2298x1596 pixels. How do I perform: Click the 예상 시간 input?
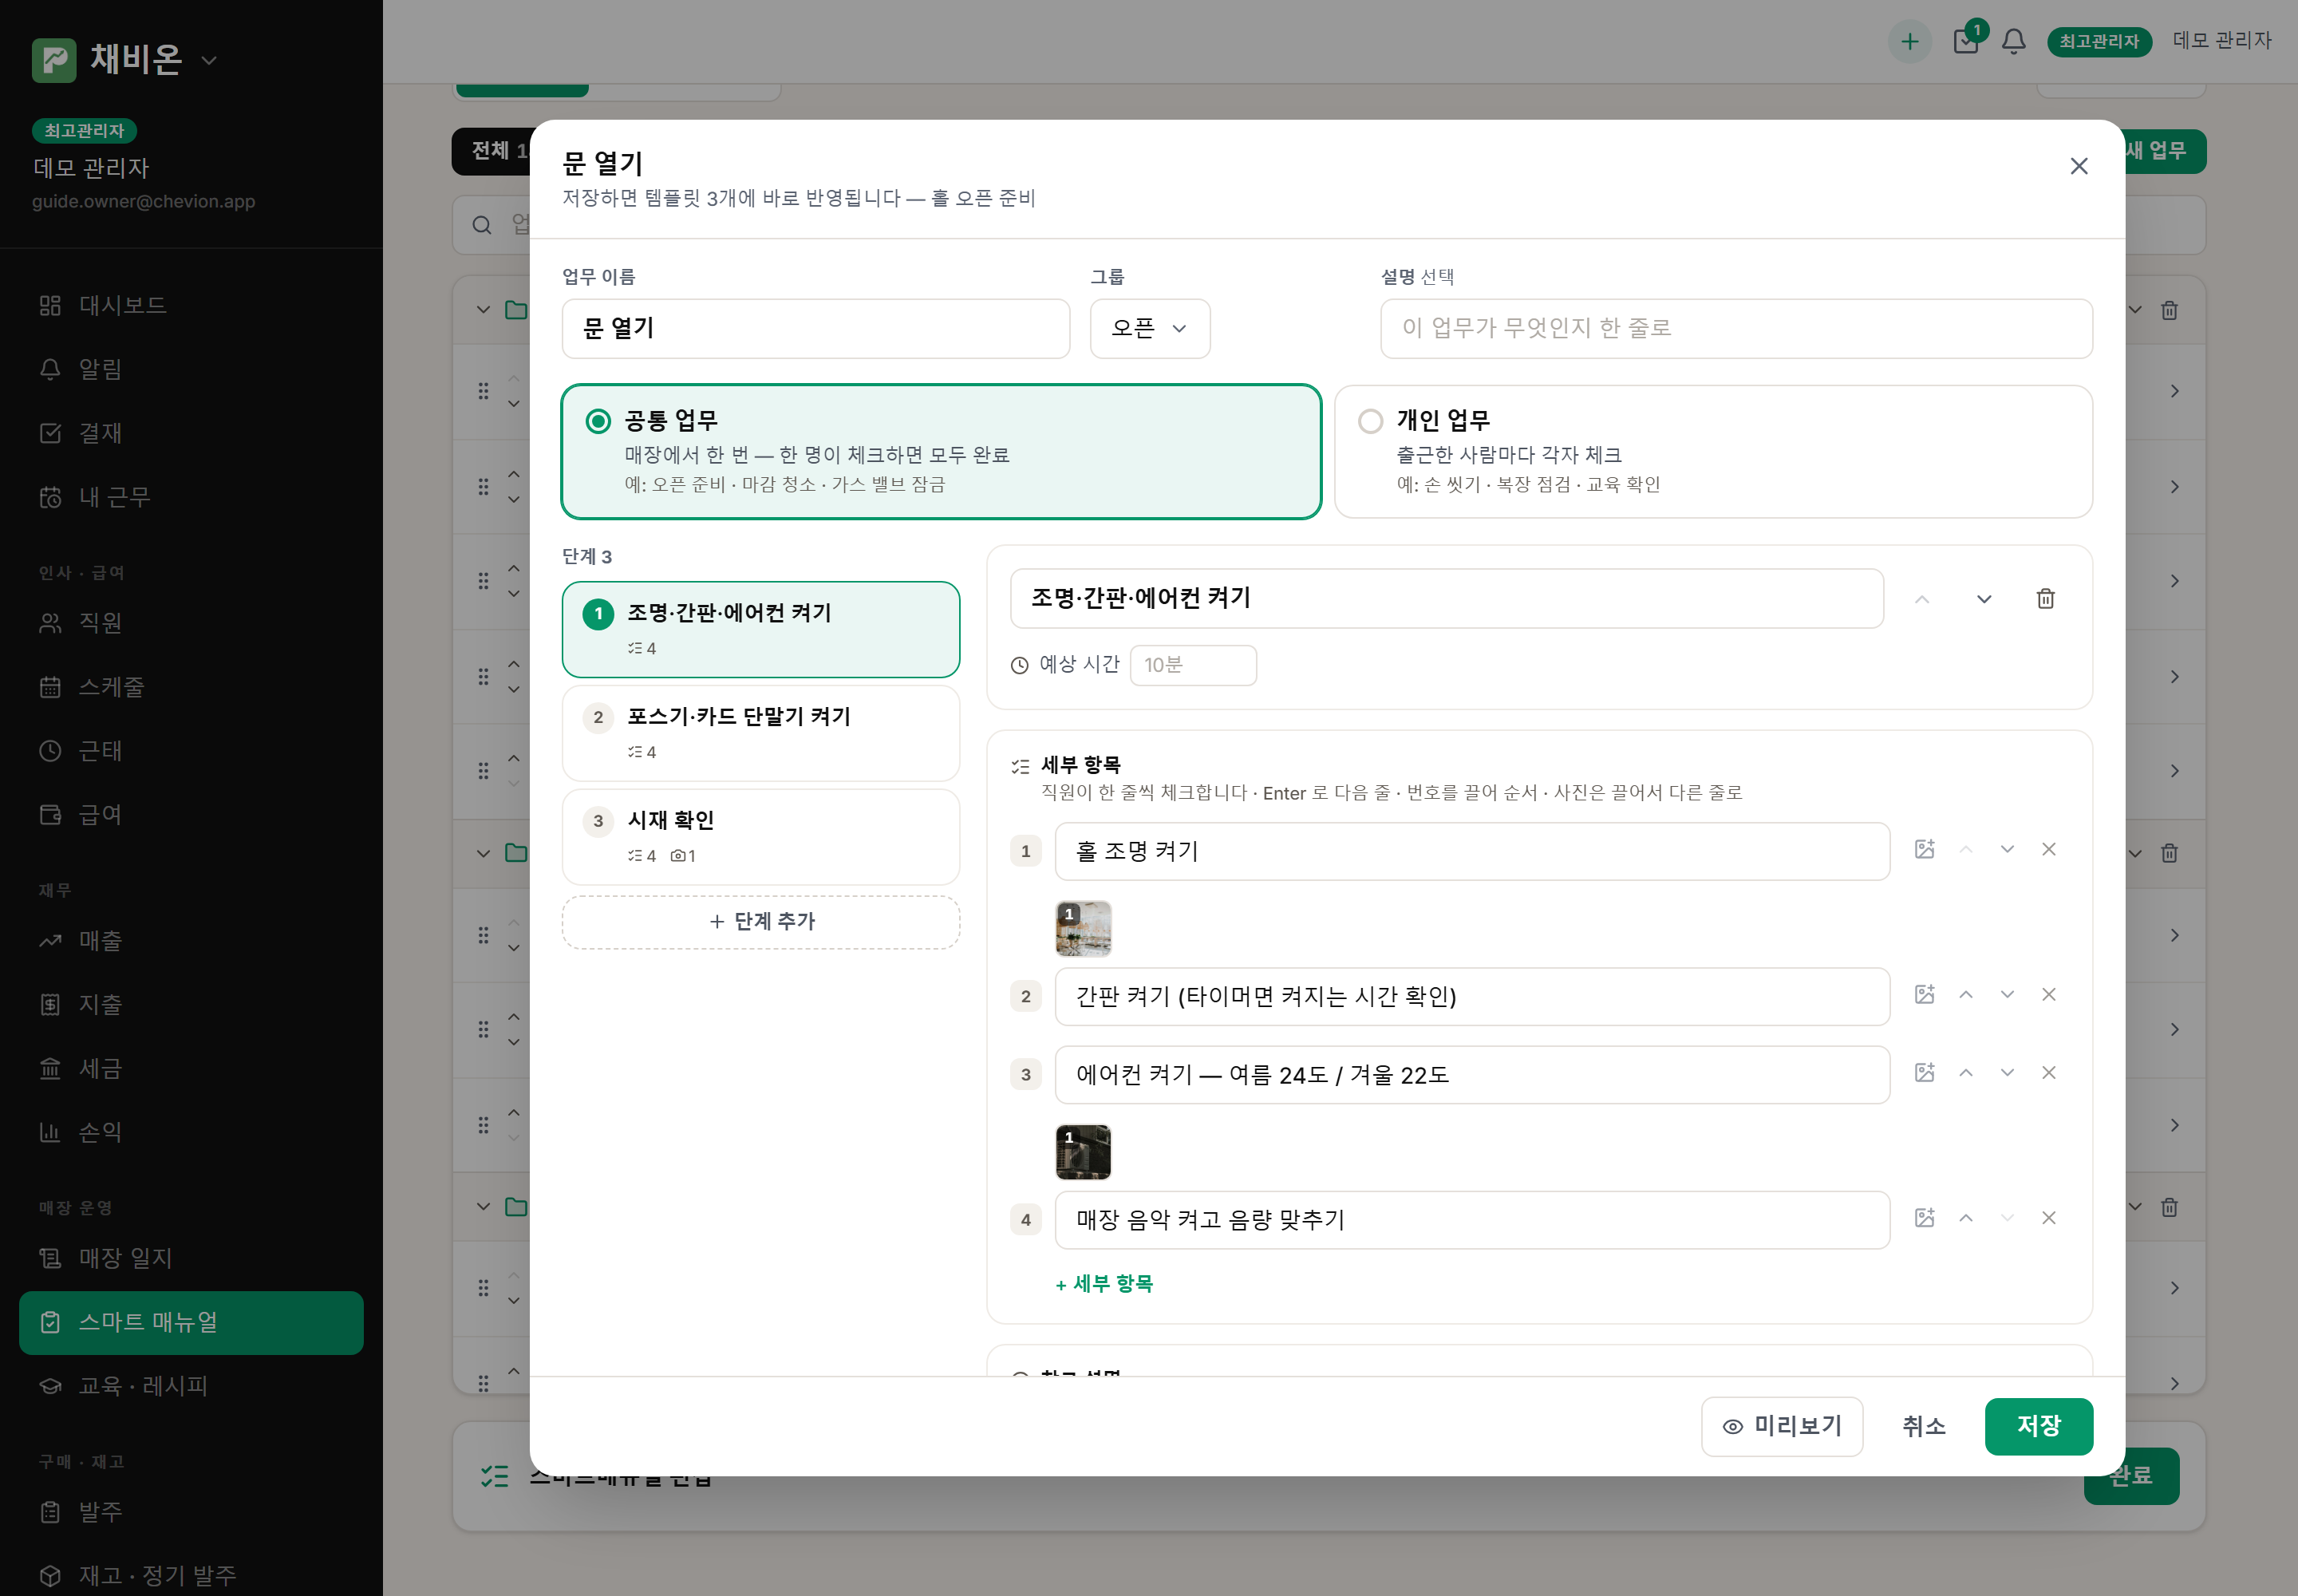tap(1192, 665)
